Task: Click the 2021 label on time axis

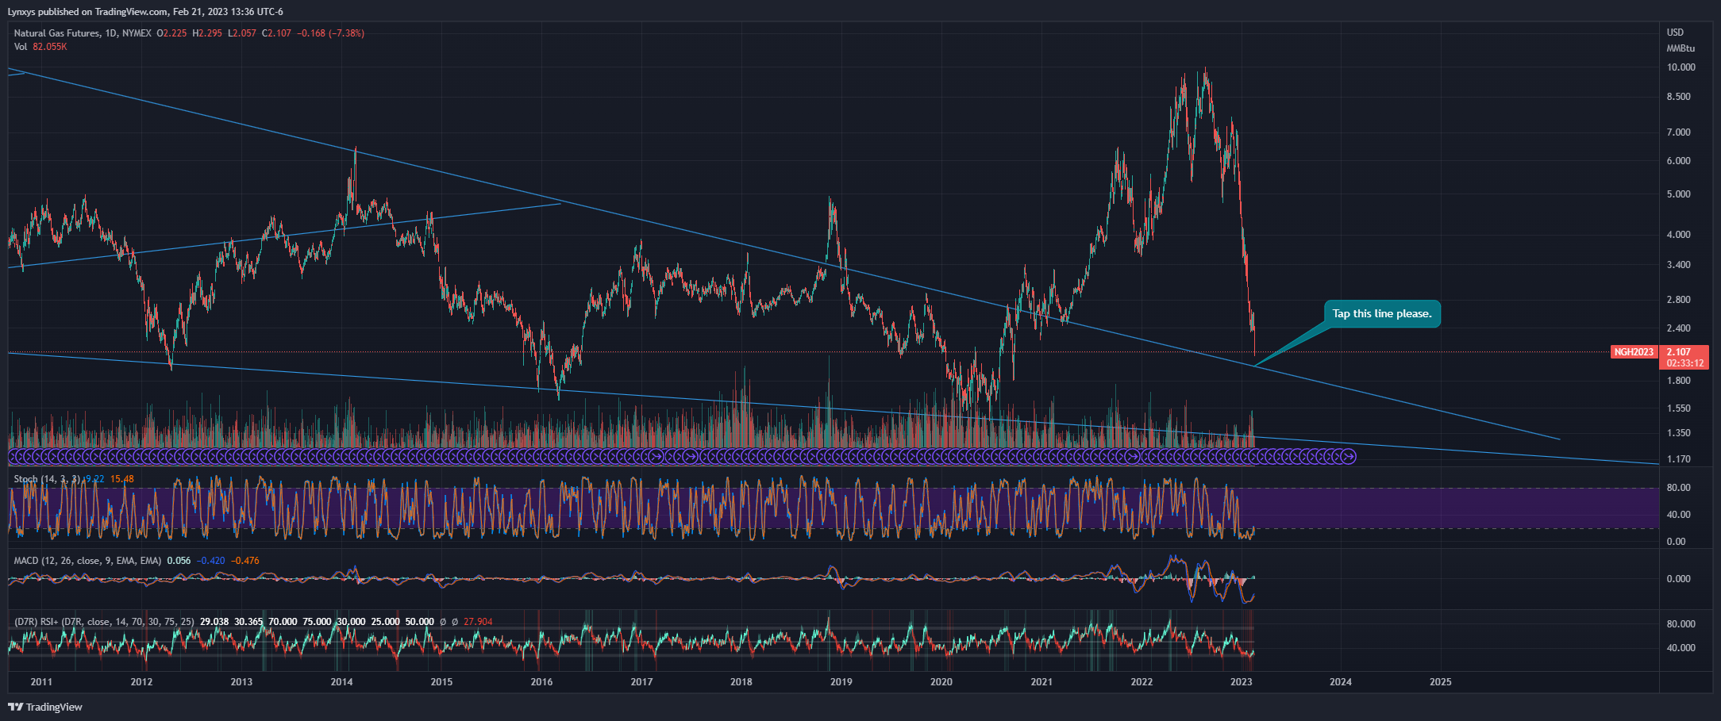Action: [x=1041, y=682]
